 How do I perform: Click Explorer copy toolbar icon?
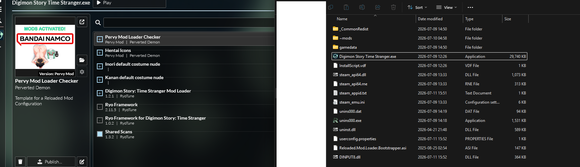coord(331,7)
